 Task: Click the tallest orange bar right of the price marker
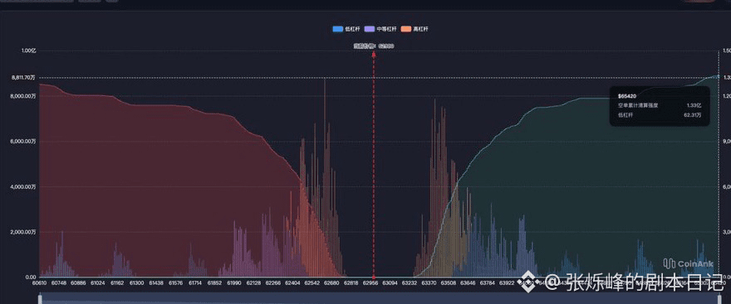coord(435,188)
